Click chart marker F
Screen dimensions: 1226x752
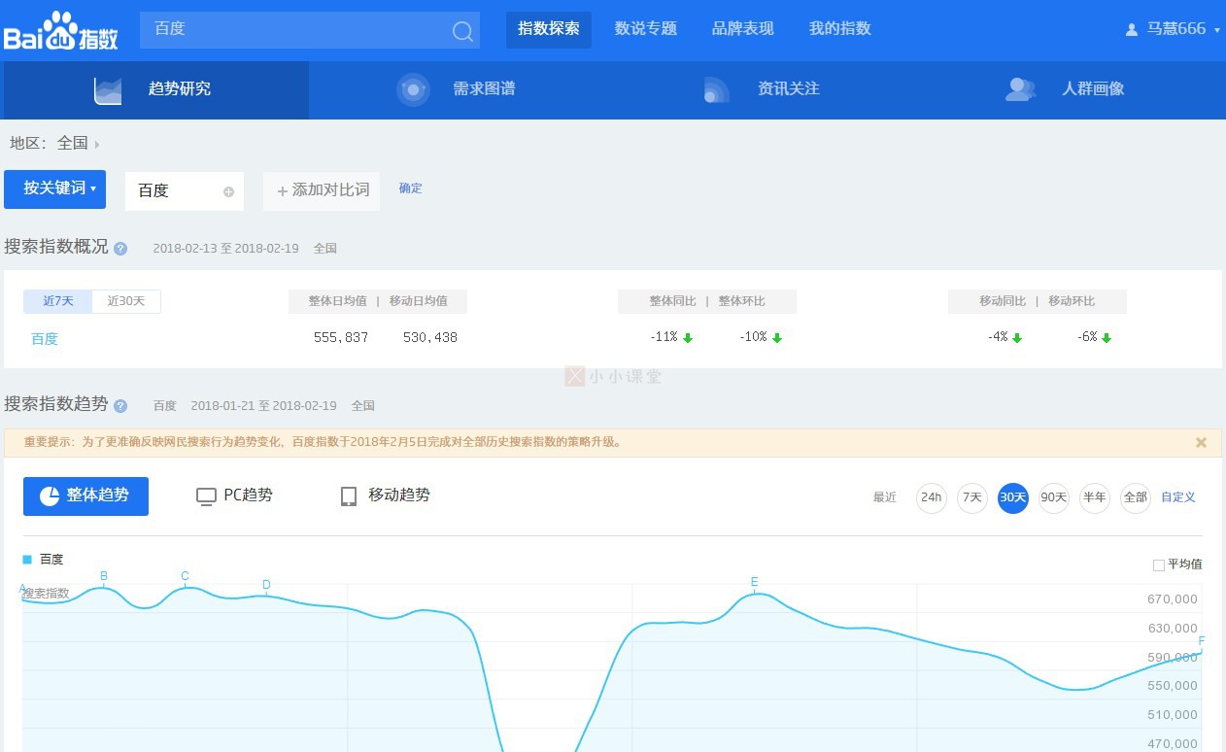[x=1202, y=641]
